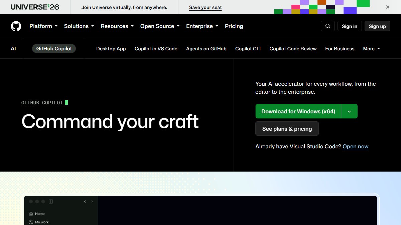Open the Desktop App tab
Screen dimensions: 401x225
[111, 49]
